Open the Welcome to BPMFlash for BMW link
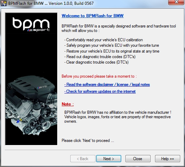 [x=92, y=16]
